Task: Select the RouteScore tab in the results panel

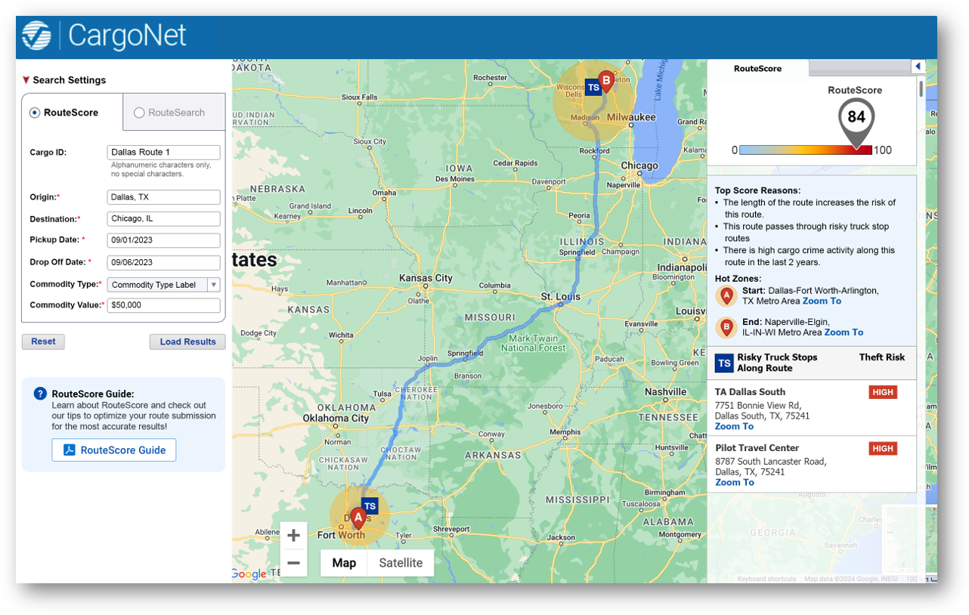Action: [757, 69]
